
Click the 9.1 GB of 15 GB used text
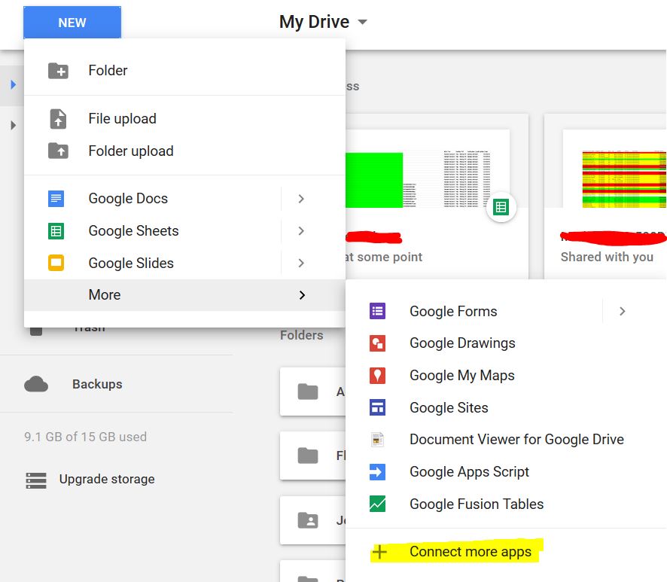point(85,437)
